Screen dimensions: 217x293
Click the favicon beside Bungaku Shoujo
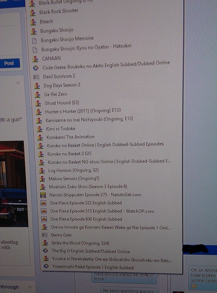(x=33, y=31)
